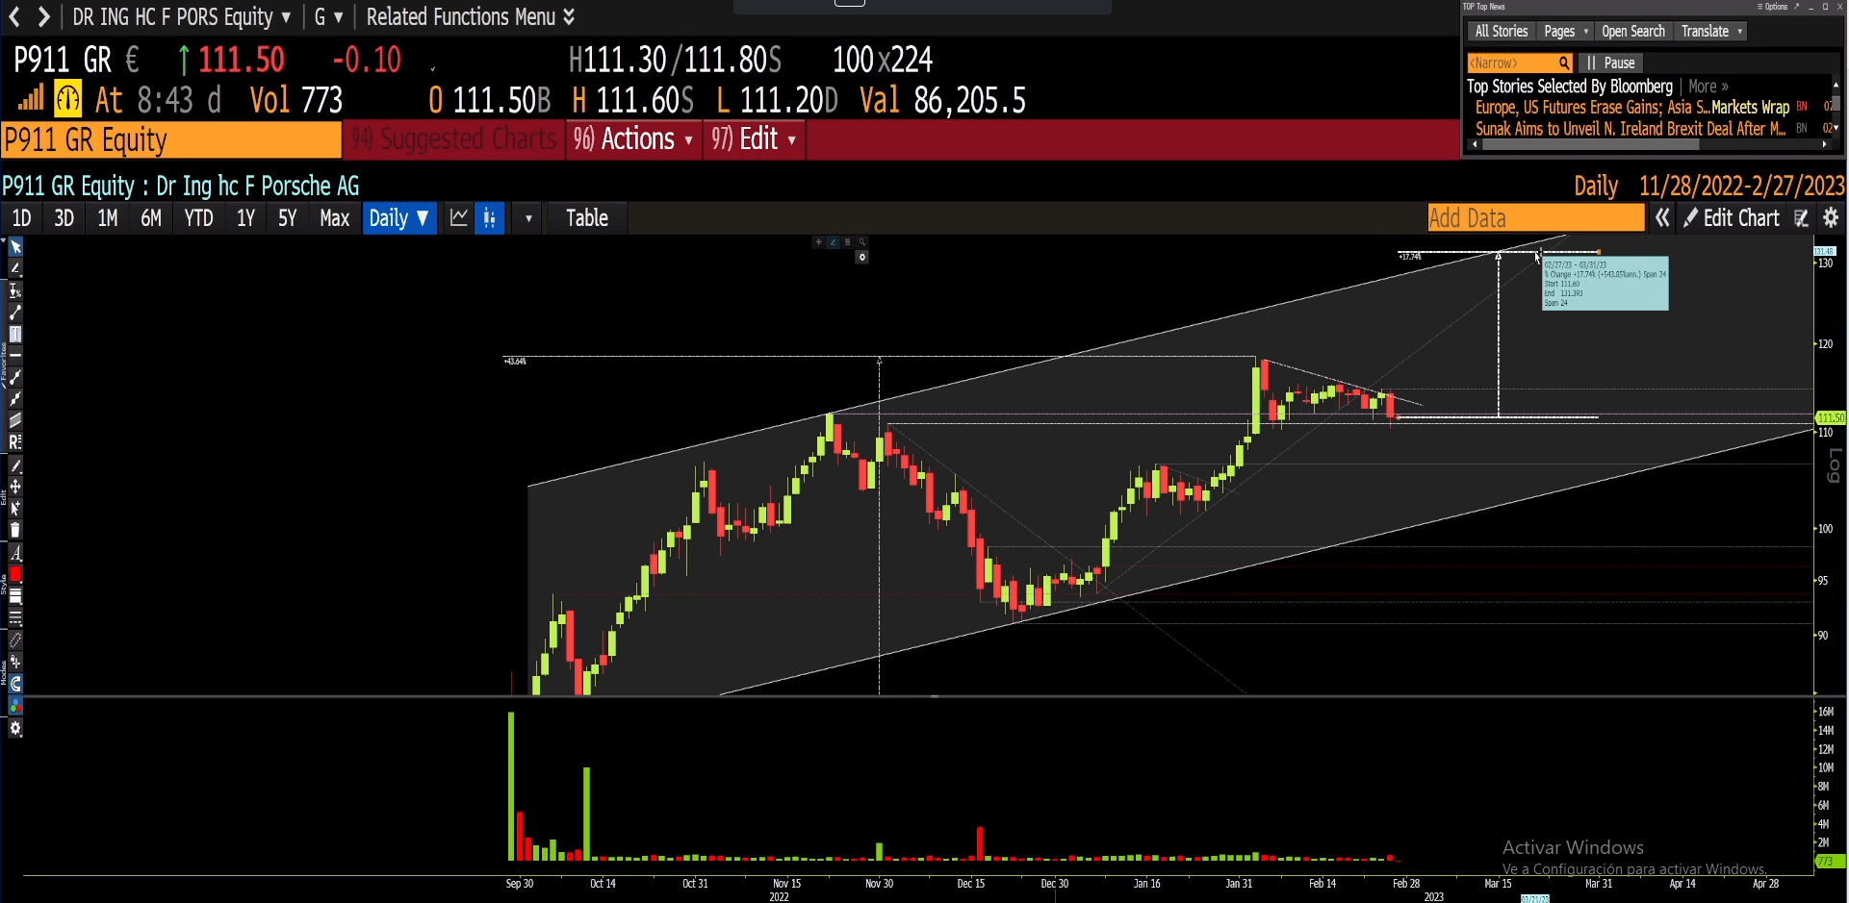The image size is (1849, 903).
Task: Open the Top News Options menu
Action: [x=1772, y=7]
